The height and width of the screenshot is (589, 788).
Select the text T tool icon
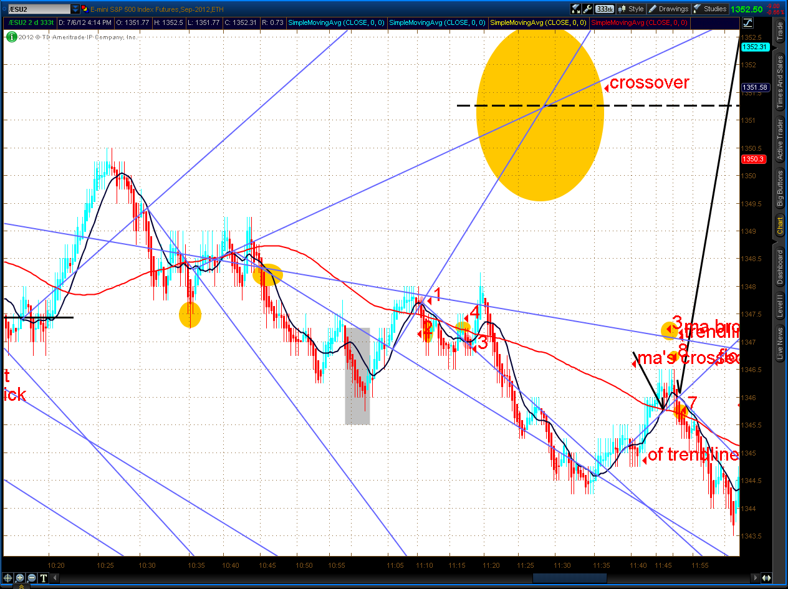coord(43,578)
